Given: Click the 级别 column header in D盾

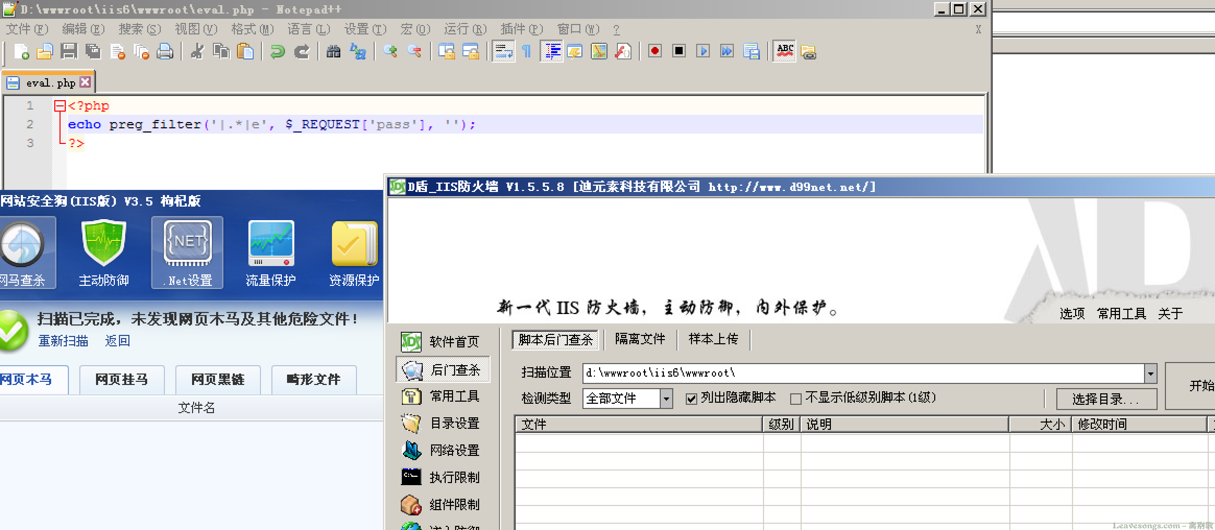Looking at the screenshot, I should (x=781, y=424).
